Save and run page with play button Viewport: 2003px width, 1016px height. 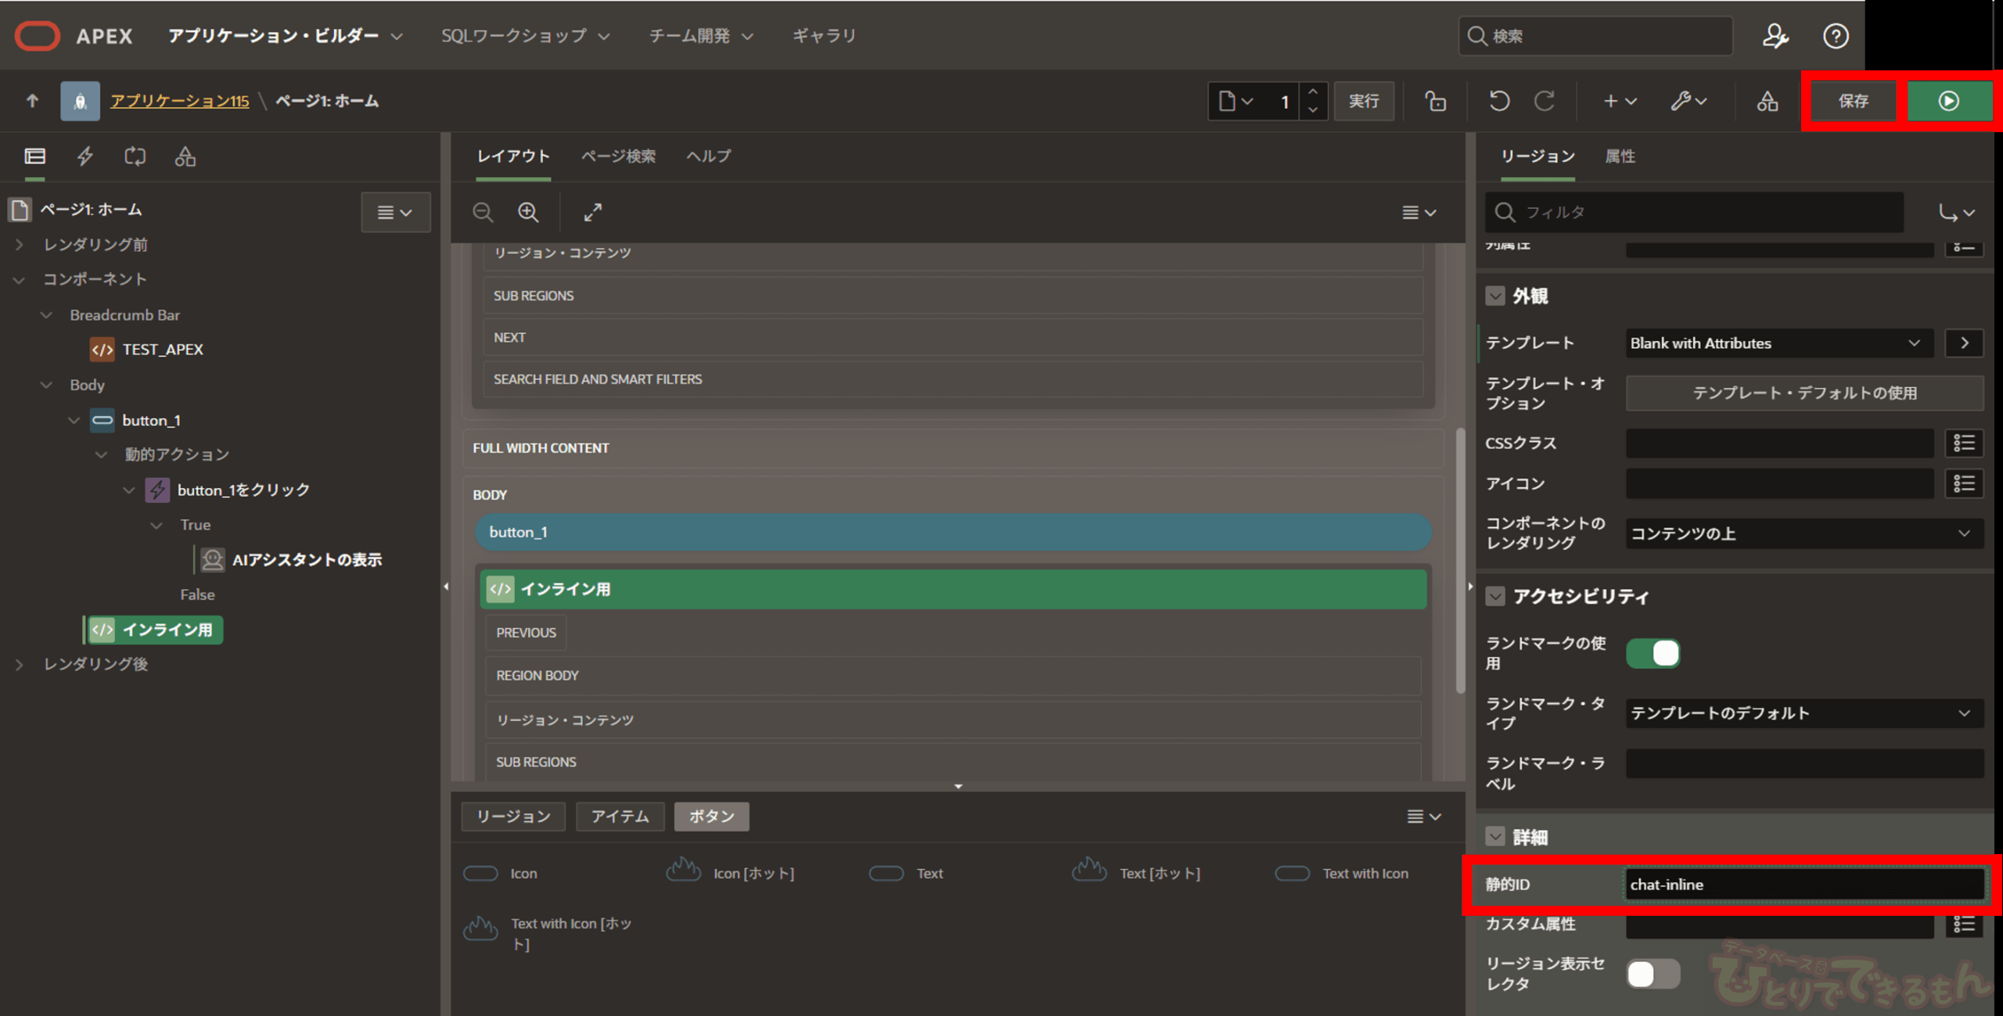click(x=1948, y=101)
